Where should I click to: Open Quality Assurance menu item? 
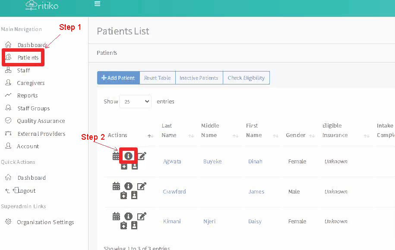(x=41, y=121)
